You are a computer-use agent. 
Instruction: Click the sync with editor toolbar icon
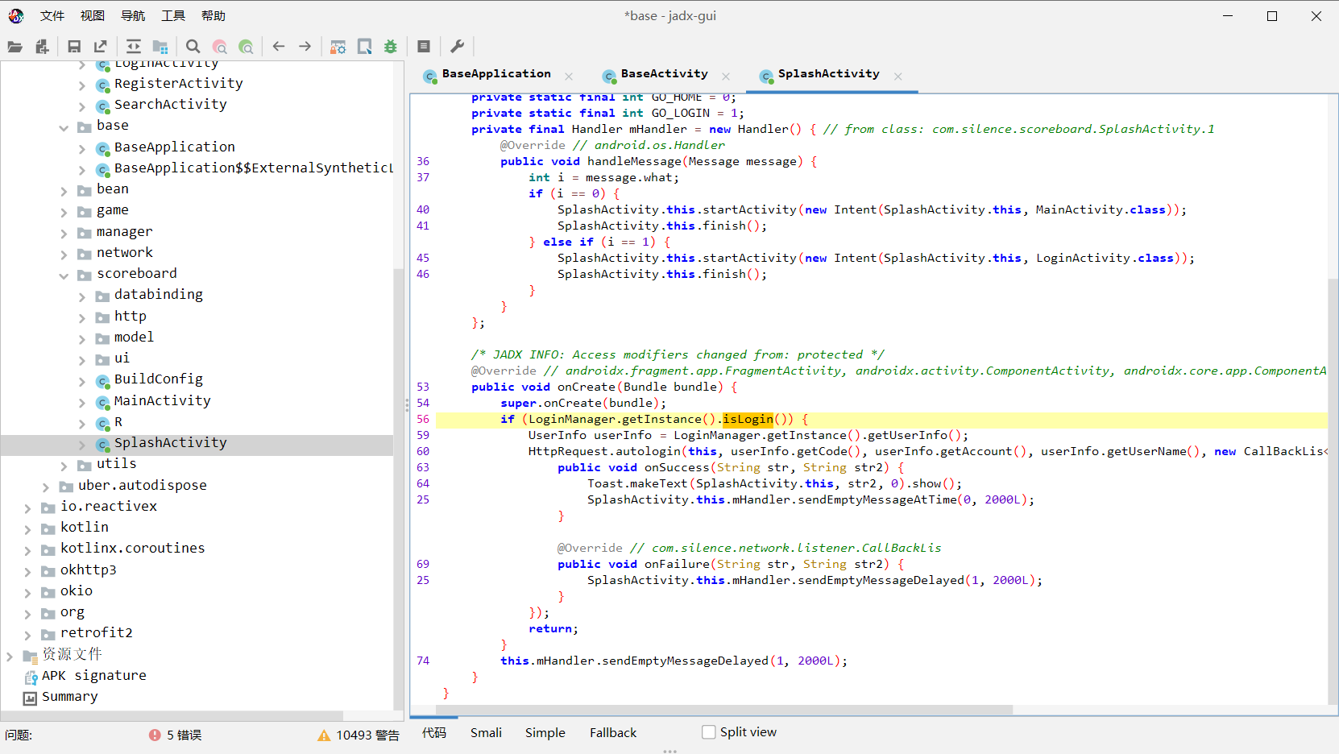pos(134,47)
